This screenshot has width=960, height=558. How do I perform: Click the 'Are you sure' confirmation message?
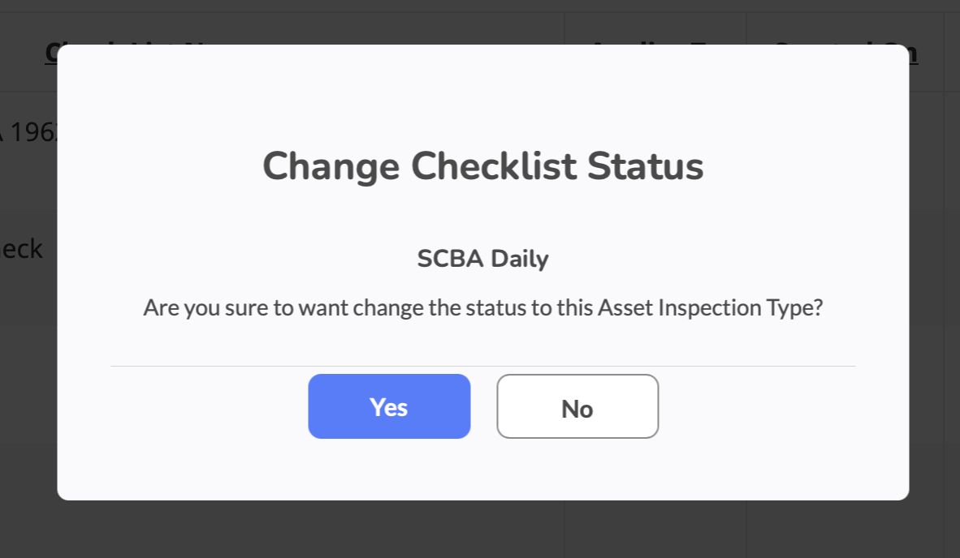pyautogui.click(x=482, y=308)
